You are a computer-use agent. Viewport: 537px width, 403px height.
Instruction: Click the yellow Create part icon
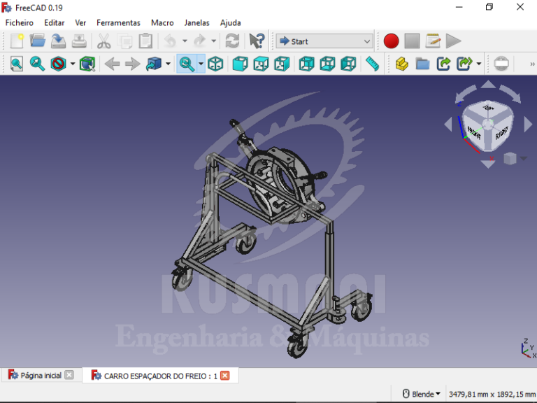point(402,64)
